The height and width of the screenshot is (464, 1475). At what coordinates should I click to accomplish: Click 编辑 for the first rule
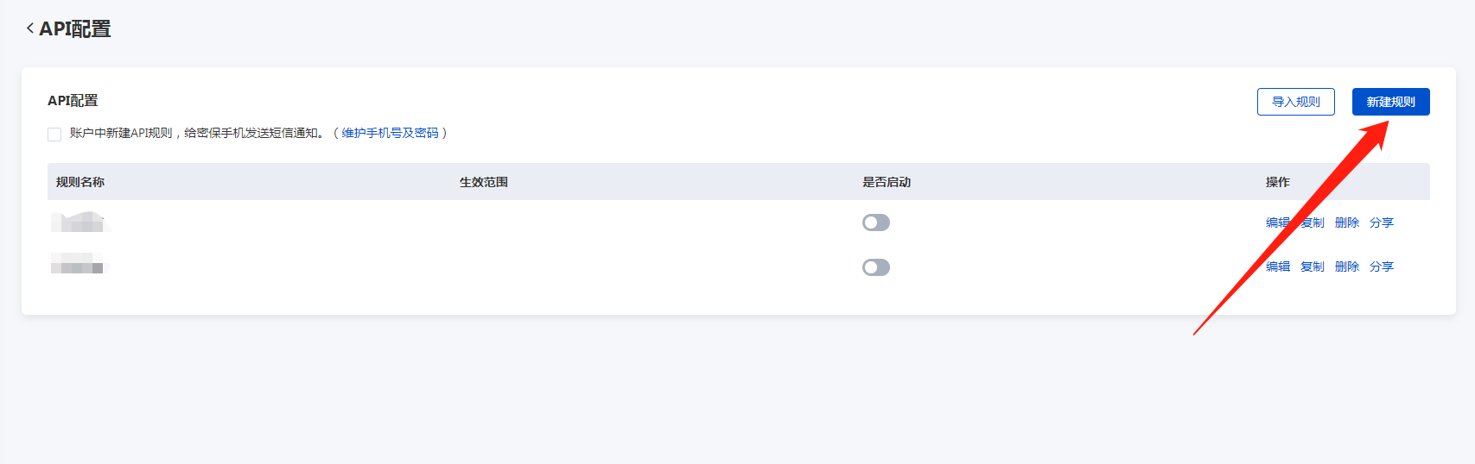[x=1277, y=223]
